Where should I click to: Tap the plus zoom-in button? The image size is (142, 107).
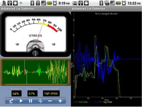[x=60, y=101]
